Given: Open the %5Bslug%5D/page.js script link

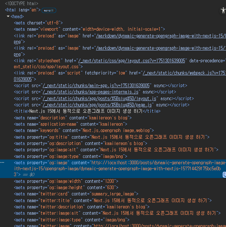Looking at the screenshot, I should pos(97,105).
